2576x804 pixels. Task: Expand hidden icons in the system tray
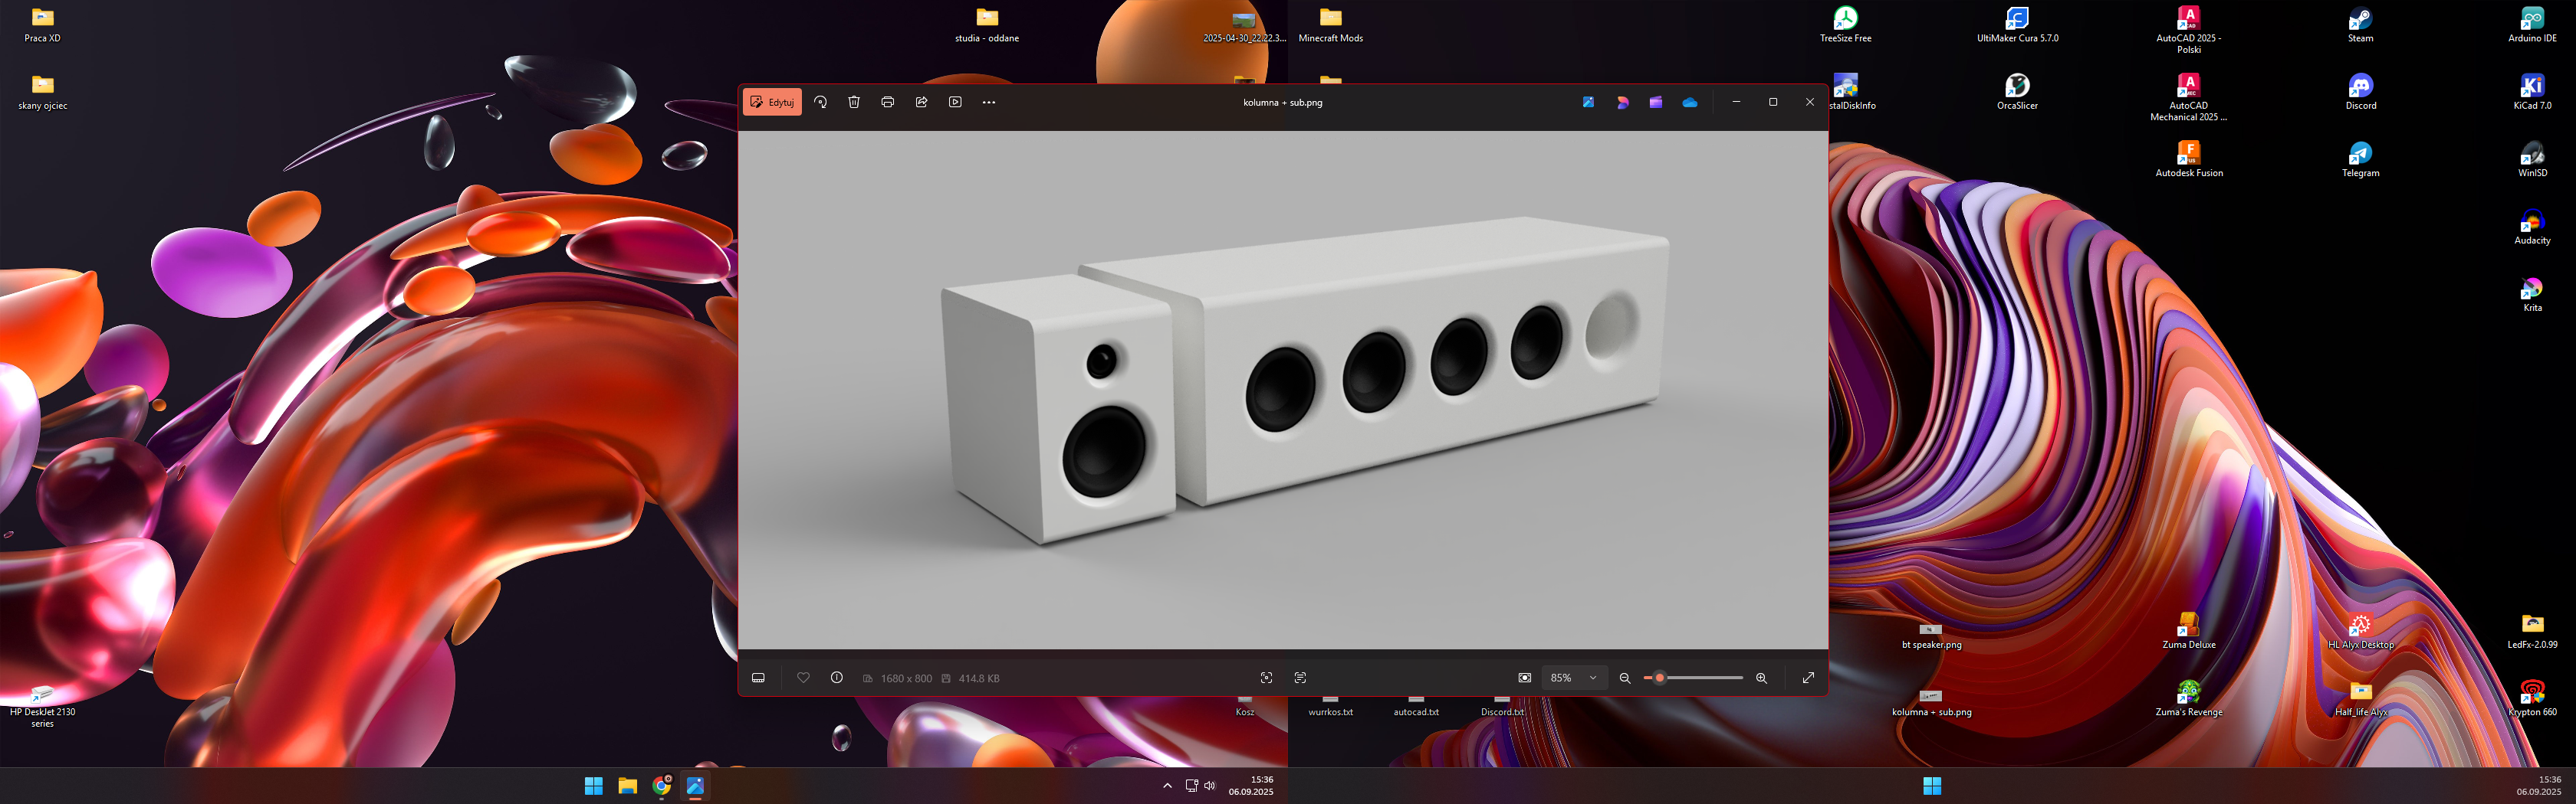click(1167, 786)
